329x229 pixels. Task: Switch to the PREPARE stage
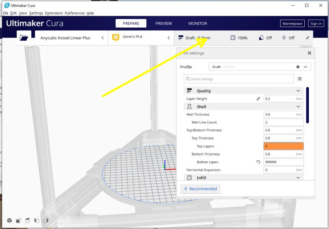131,23
